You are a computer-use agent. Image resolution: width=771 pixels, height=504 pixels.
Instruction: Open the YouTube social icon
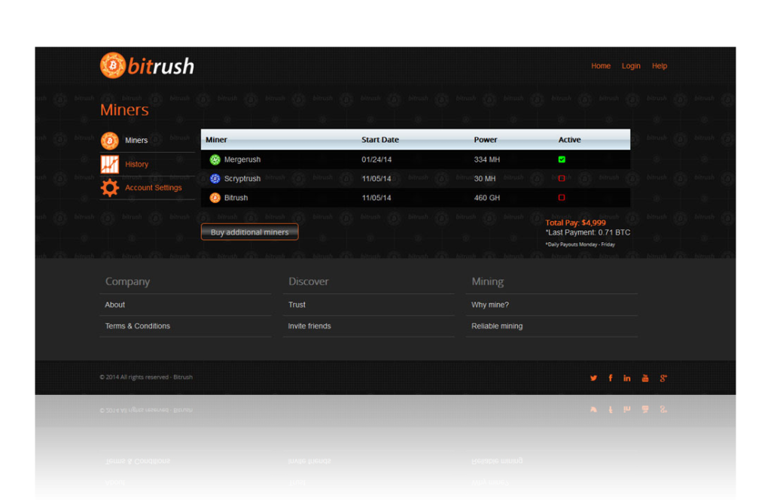tap(645, 378)
